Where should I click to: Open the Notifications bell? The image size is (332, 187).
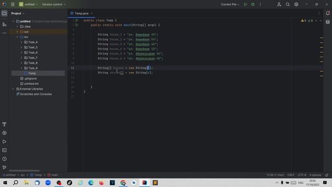(x=328, y=14)
